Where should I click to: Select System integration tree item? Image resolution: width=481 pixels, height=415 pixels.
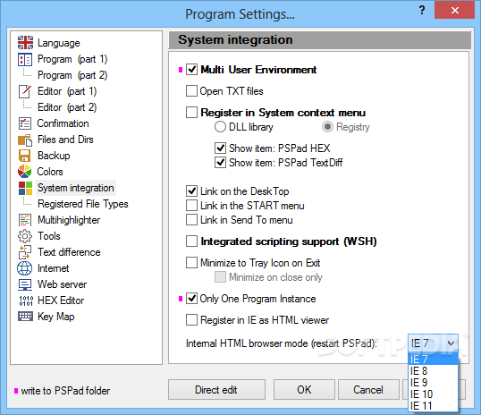tap(76, 188)
